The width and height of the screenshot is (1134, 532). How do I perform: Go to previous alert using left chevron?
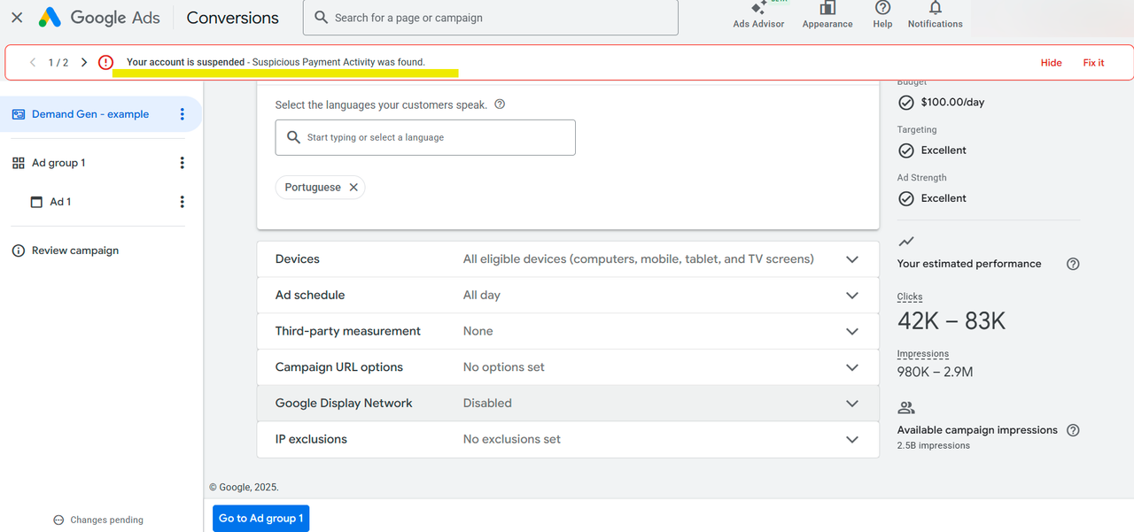[33, 63]
